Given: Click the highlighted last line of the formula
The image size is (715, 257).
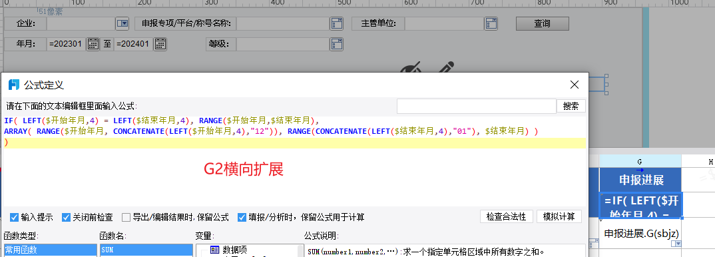Looking at the screenshot, I should click(294, 142).
